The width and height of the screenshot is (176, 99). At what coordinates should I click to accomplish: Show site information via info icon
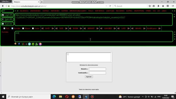[x=6, y=6]
